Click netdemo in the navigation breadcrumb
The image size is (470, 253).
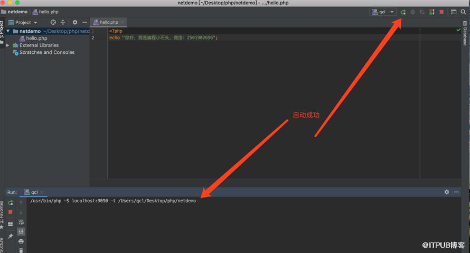click(14, 12)
